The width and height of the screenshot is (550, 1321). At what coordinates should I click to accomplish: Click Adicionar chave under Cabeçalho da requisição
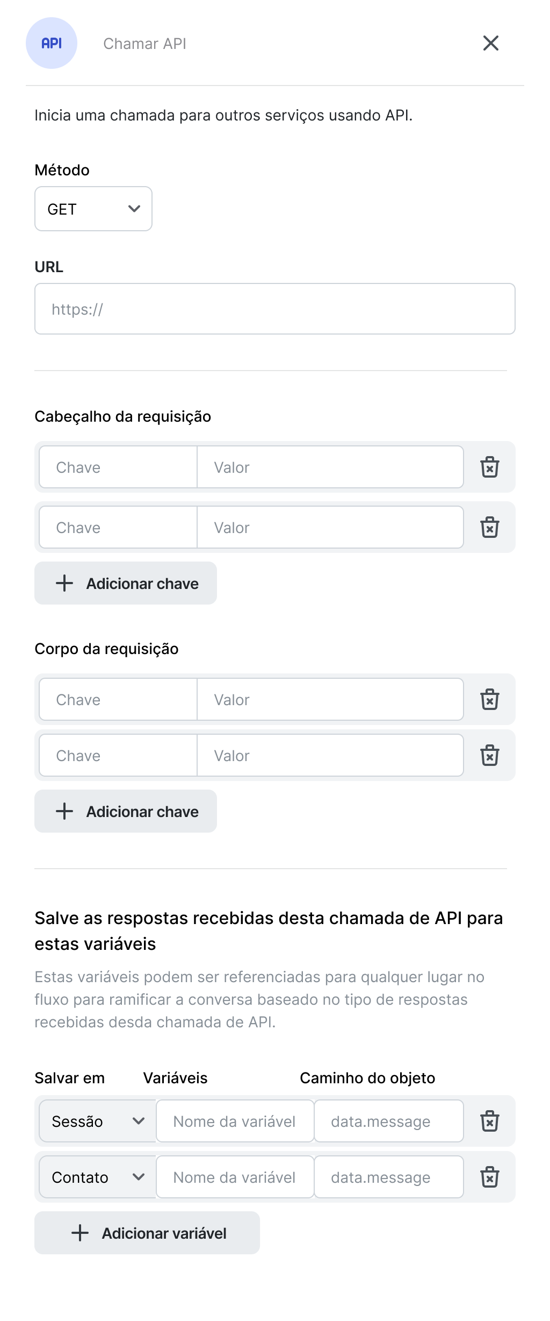tap(126, 583)
